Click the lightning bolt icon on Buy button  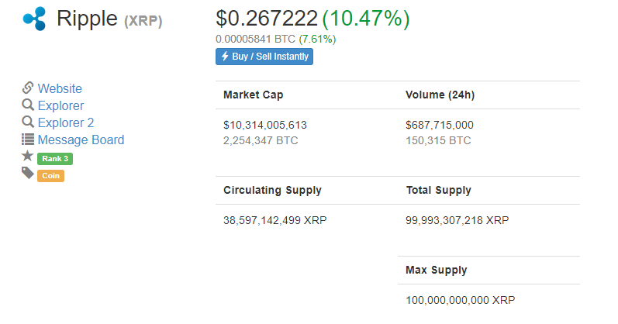tap(225, 57)
